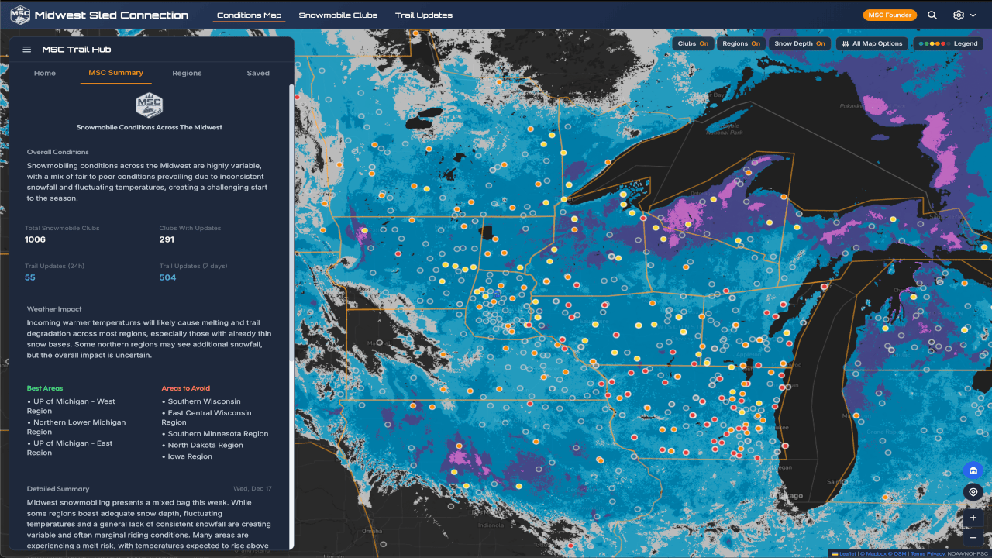992x558 pixels.
Task: Click the Total Snowmobile Clubs label
Action: pyautogui.click(x=62, y=228)
